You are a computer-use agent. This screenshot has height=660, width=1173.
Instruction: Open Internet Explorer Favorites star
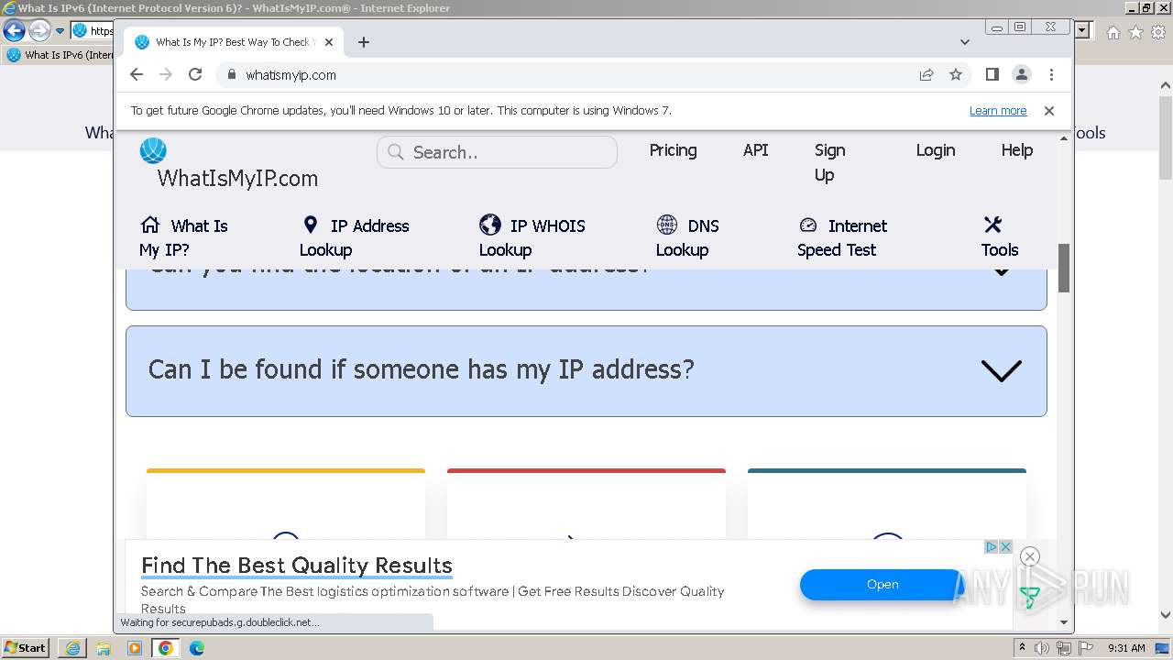pos(1135,32)
